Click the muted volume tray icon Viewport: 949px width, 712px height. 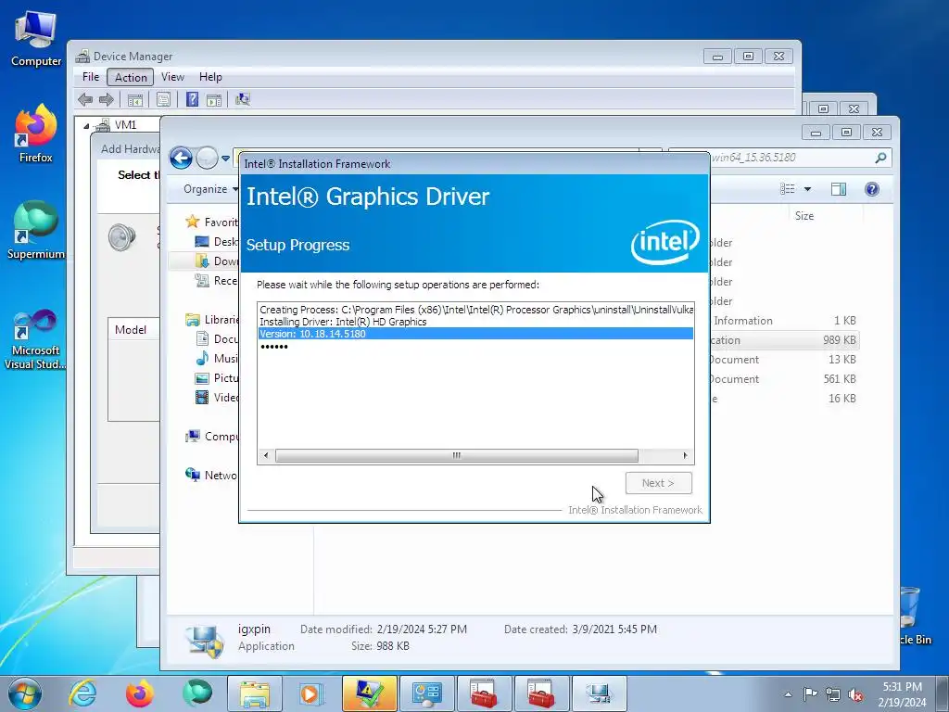tap(855, 694)
